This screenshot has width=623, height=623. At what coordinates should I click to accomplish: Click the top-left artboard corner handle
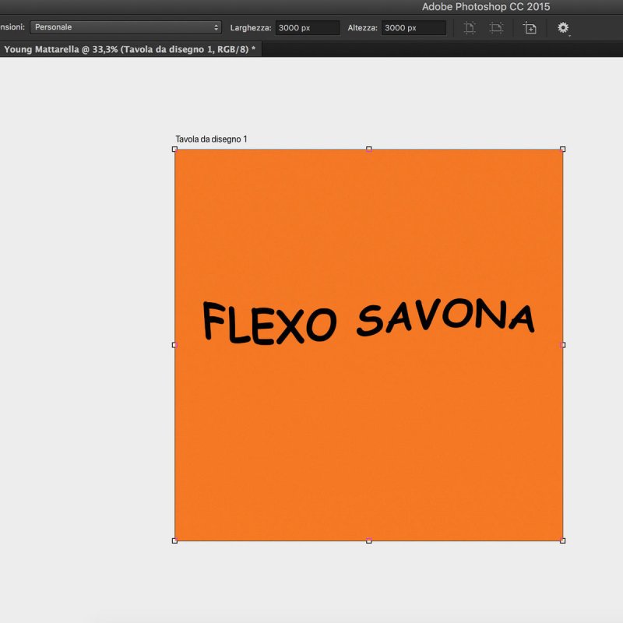point(174,149)
